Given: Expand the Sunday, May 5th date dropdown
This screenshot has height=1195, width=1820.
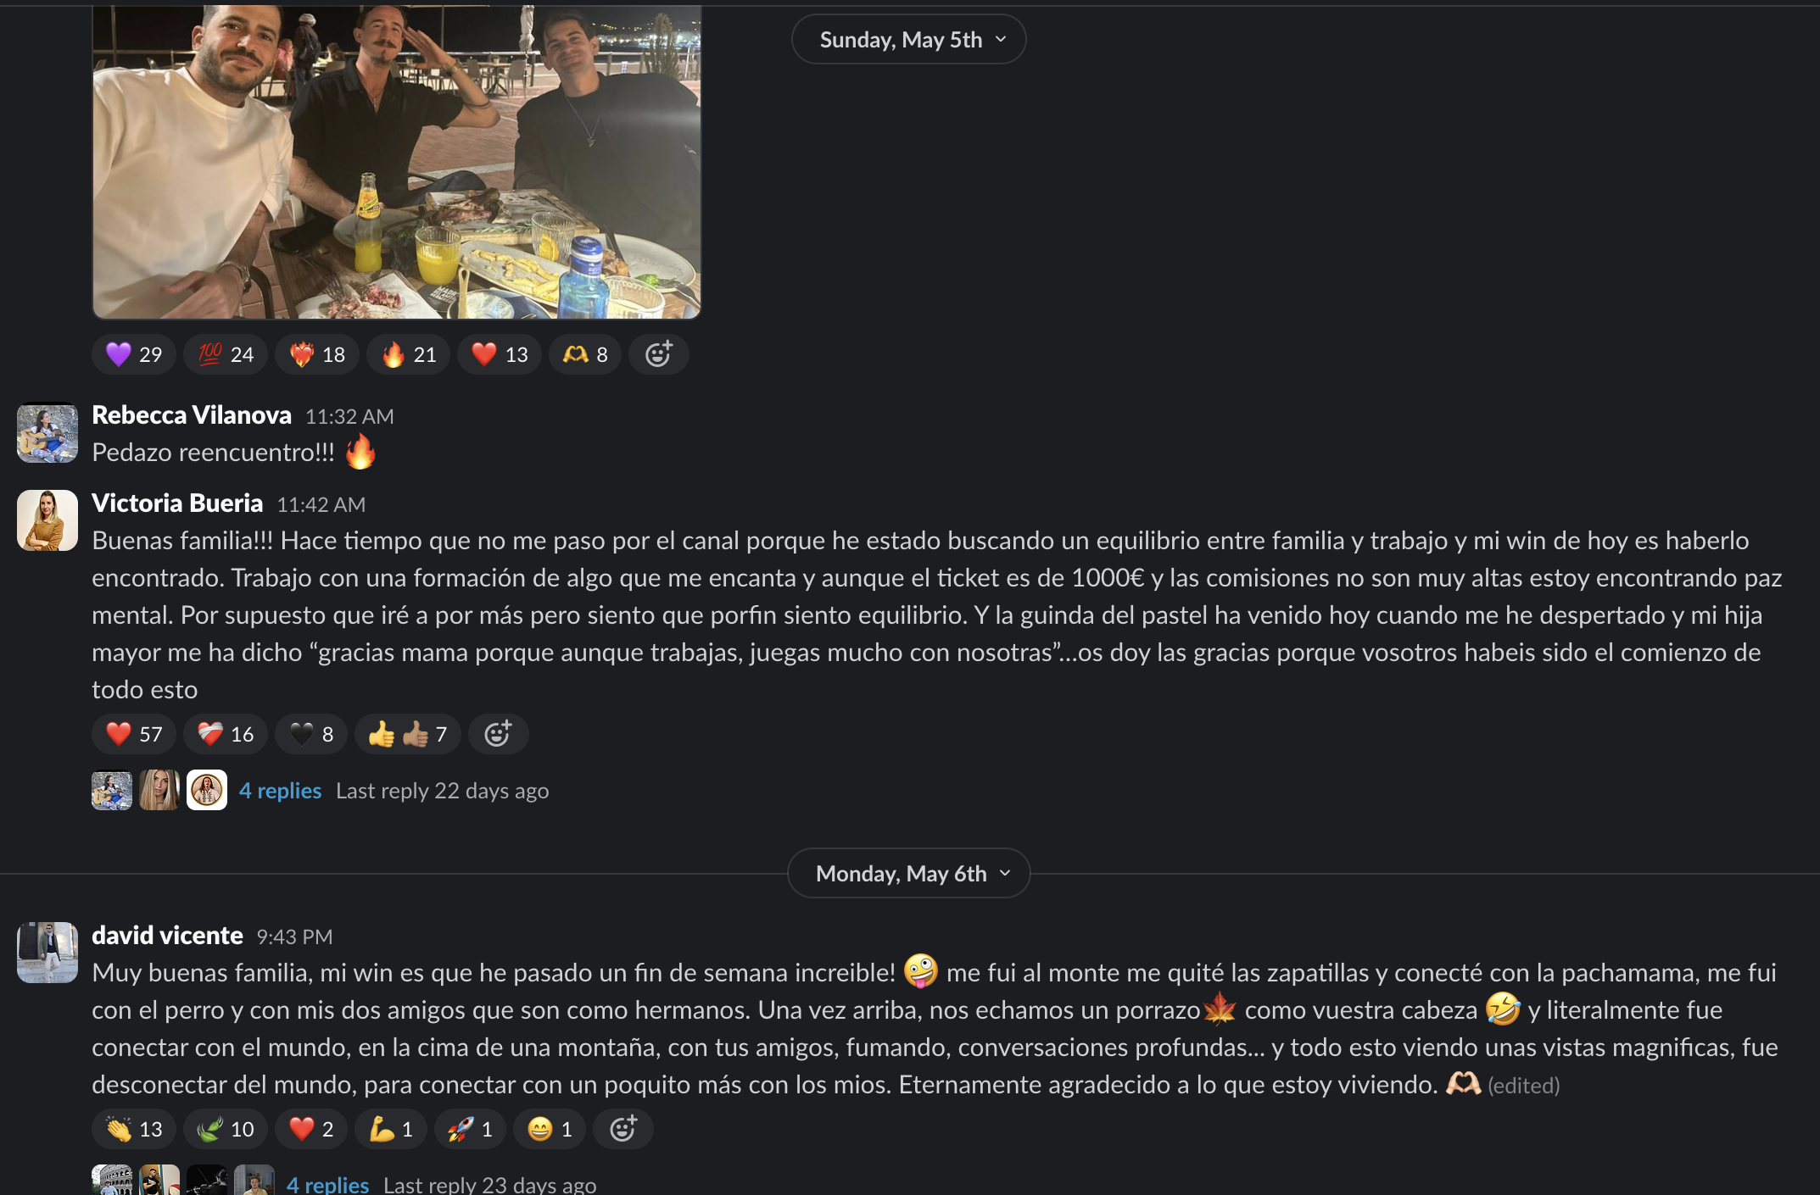Looking at the screenshot, I should tap(909, 40).
